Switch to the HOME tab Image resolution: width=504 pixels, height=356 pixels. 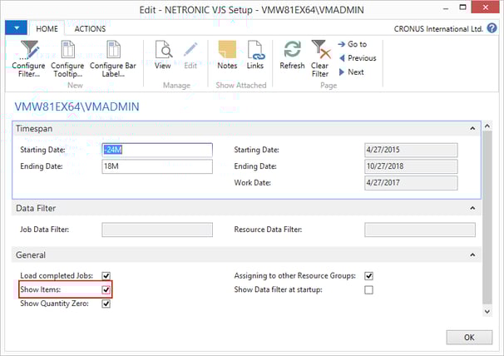click(x=47, y=28)
